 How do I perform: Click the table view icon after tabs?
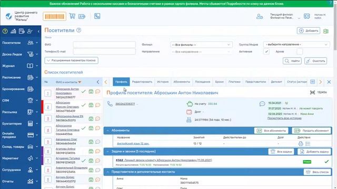[x=312, y=82]
